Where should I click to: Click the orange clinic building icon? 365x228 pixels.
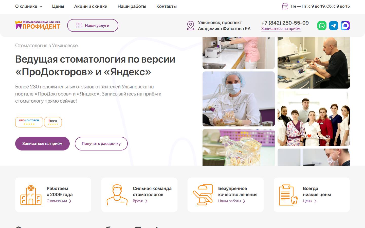click(31, 195)
